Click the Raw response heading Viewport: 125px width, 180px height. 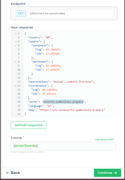click(x=22, y=27)
